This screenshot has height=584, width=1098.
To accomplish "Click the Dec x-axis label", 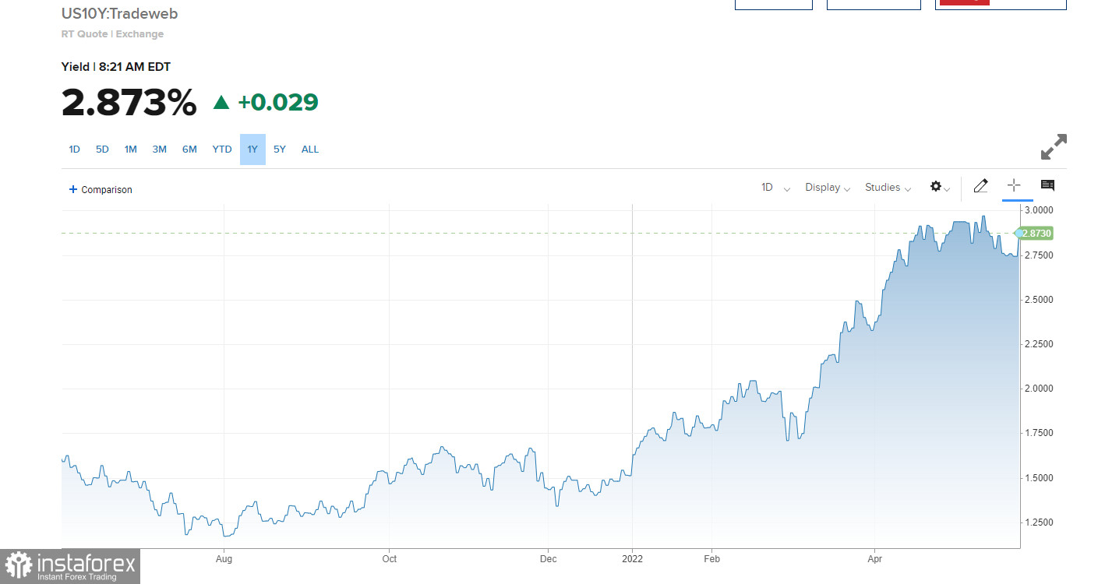I will click(548, 559).
